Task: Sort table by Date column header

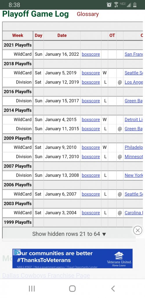Action: point(62,35)
